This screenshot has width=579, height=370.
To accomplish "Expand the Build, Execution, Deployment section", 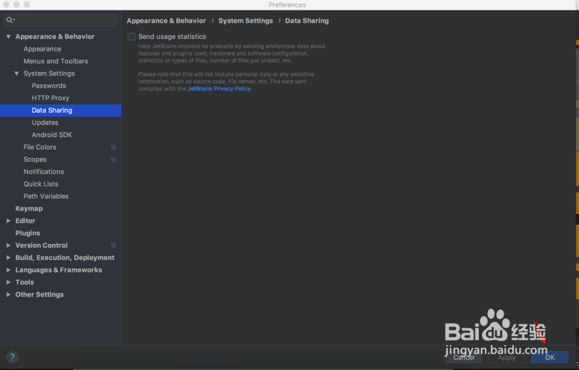I will point(8,257).
